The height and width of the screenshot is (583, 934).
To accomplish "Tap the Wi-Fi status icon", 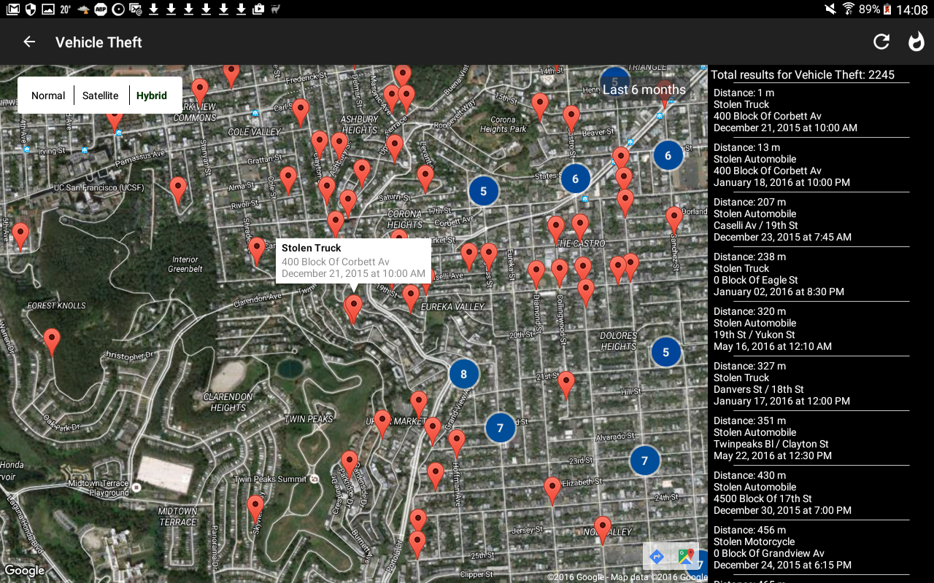I will click(x=848, y=9).
